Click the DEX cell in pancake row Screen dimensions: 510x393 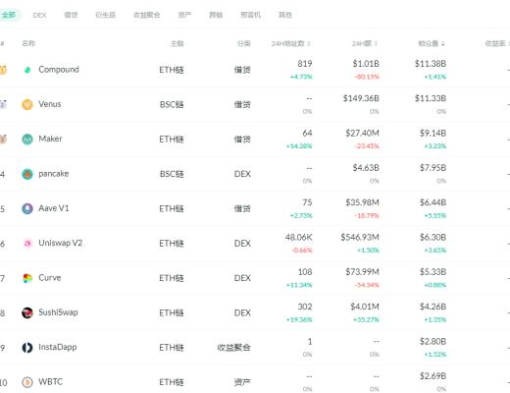pyautogui.click(x=242, y=174)
